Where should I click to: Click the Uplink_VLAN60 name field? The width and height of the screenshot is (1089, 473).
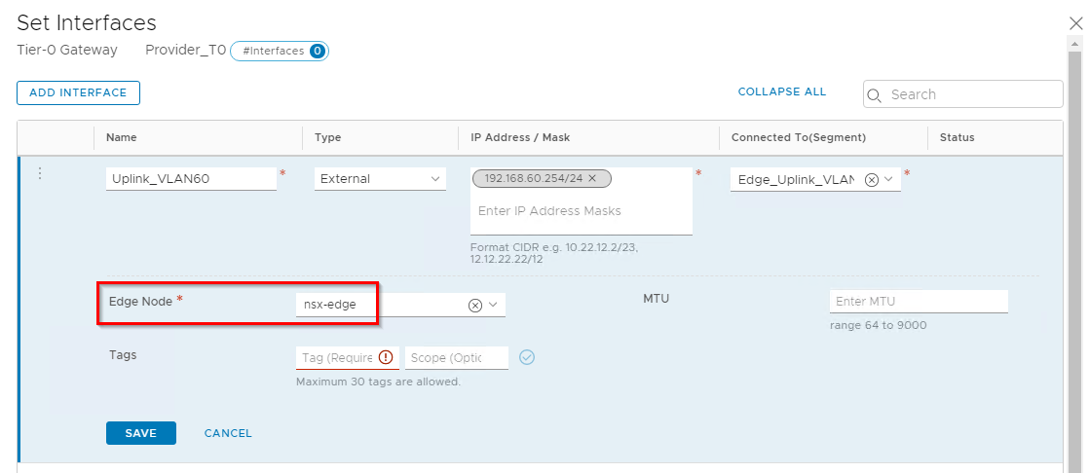(191, 179)
